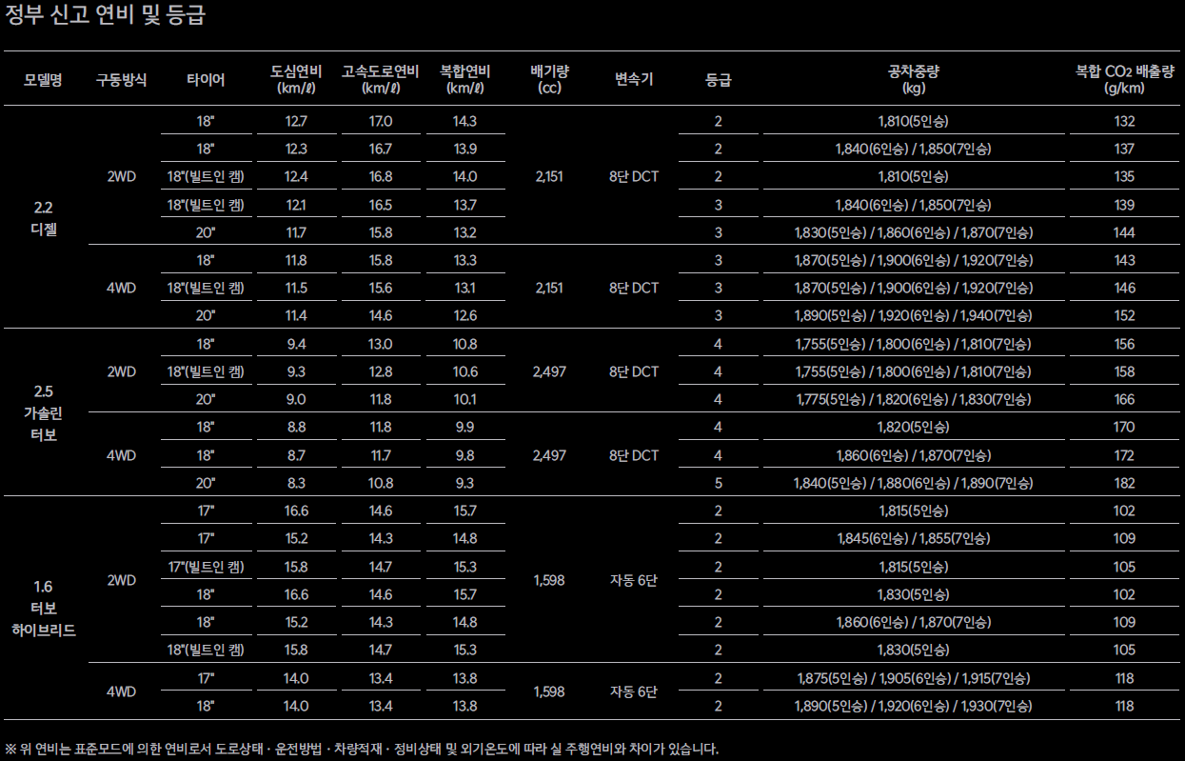Select the city fuel economy value 8.3
The height and width of the screenshot is (761, 1185).
[x=296, y=483]
